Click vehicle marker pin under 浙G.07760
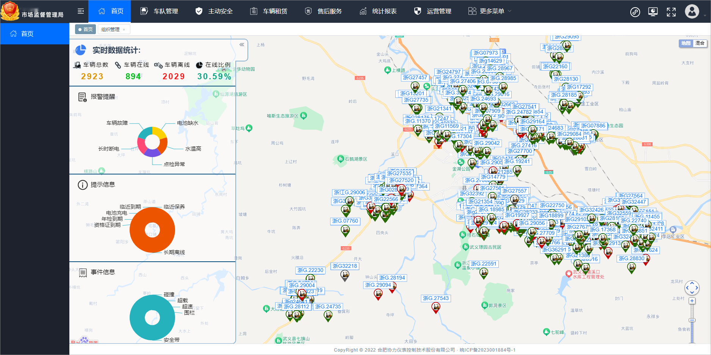The width and height of the screenshot is (711, 355). (x=345, y=231)
